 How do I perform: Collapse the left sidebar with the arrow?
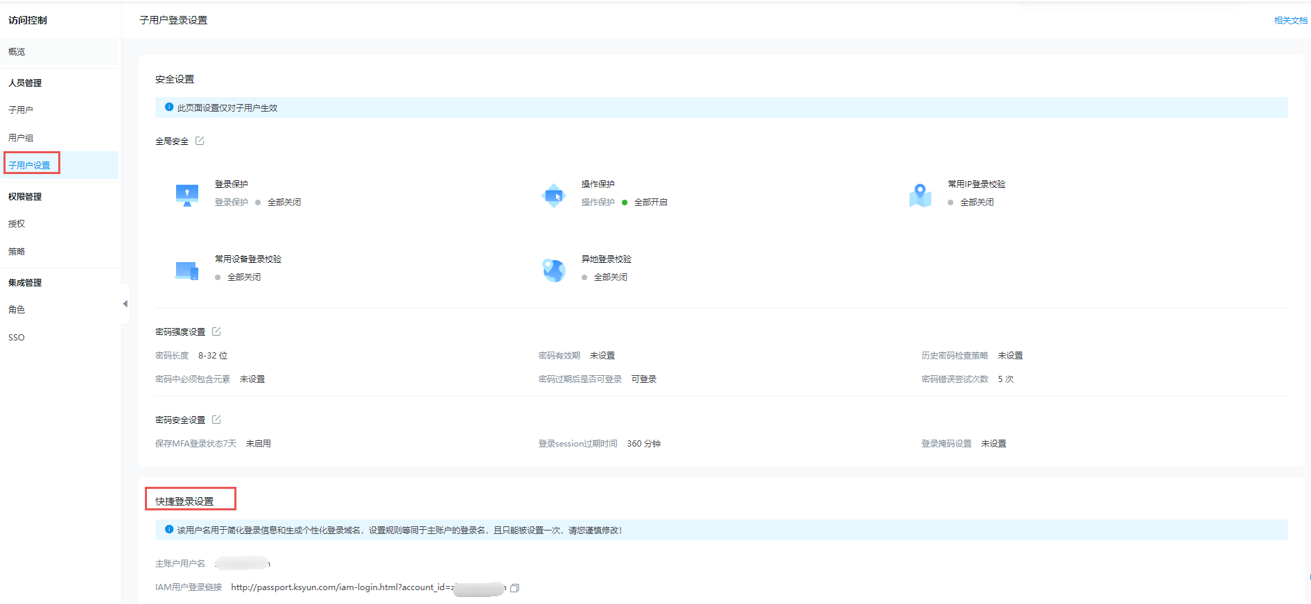[125, 304]
